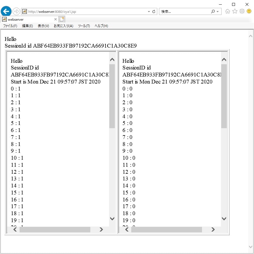Screen dimensions: 254x254
Task: Click "SessionID id" text in left frame
Action: [25, 68]
